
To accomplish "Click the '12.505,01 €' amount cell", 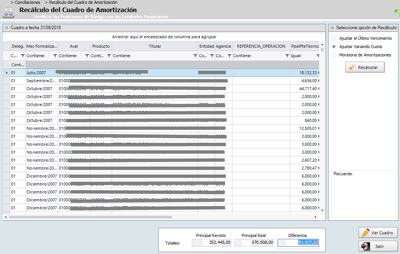I will click(x=305, y=128).
